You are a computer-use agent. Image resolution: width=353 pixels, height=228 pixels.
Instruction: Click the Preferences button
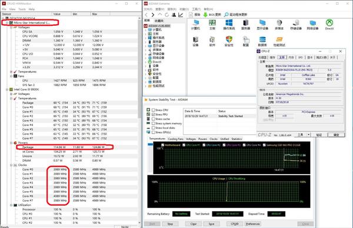pyautogui.click(x=252, y=224)
